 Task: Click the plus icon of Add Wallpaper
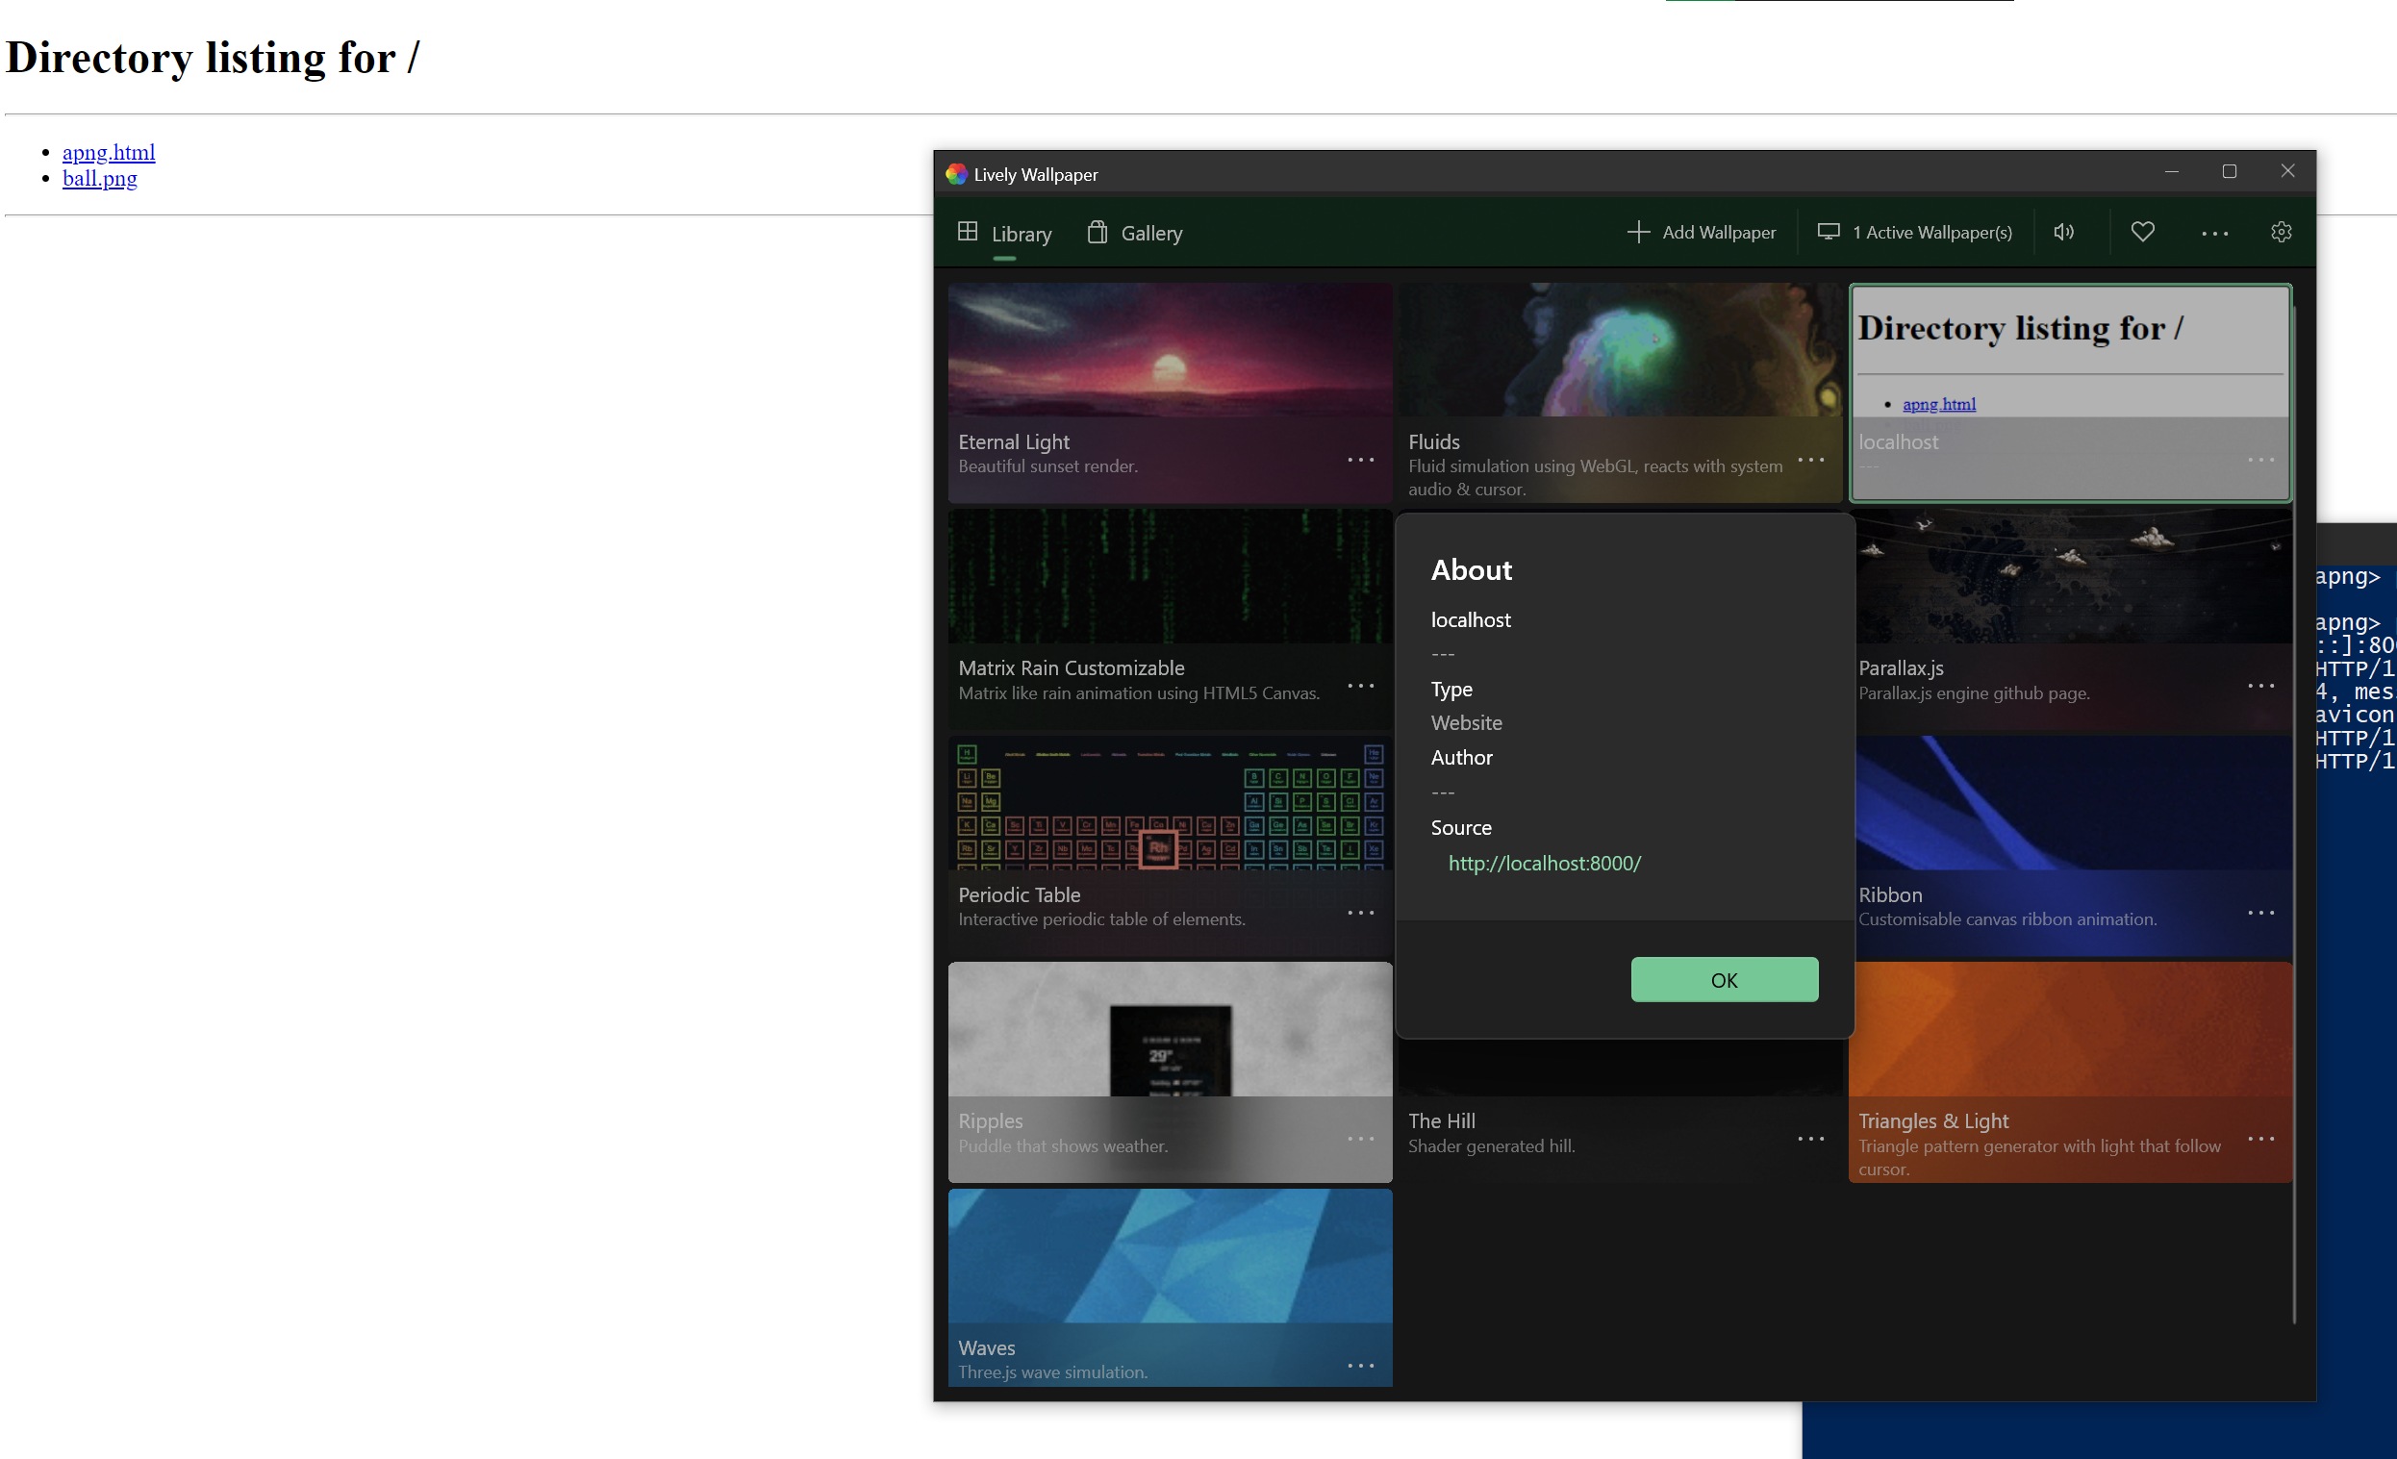point(1638,233)
